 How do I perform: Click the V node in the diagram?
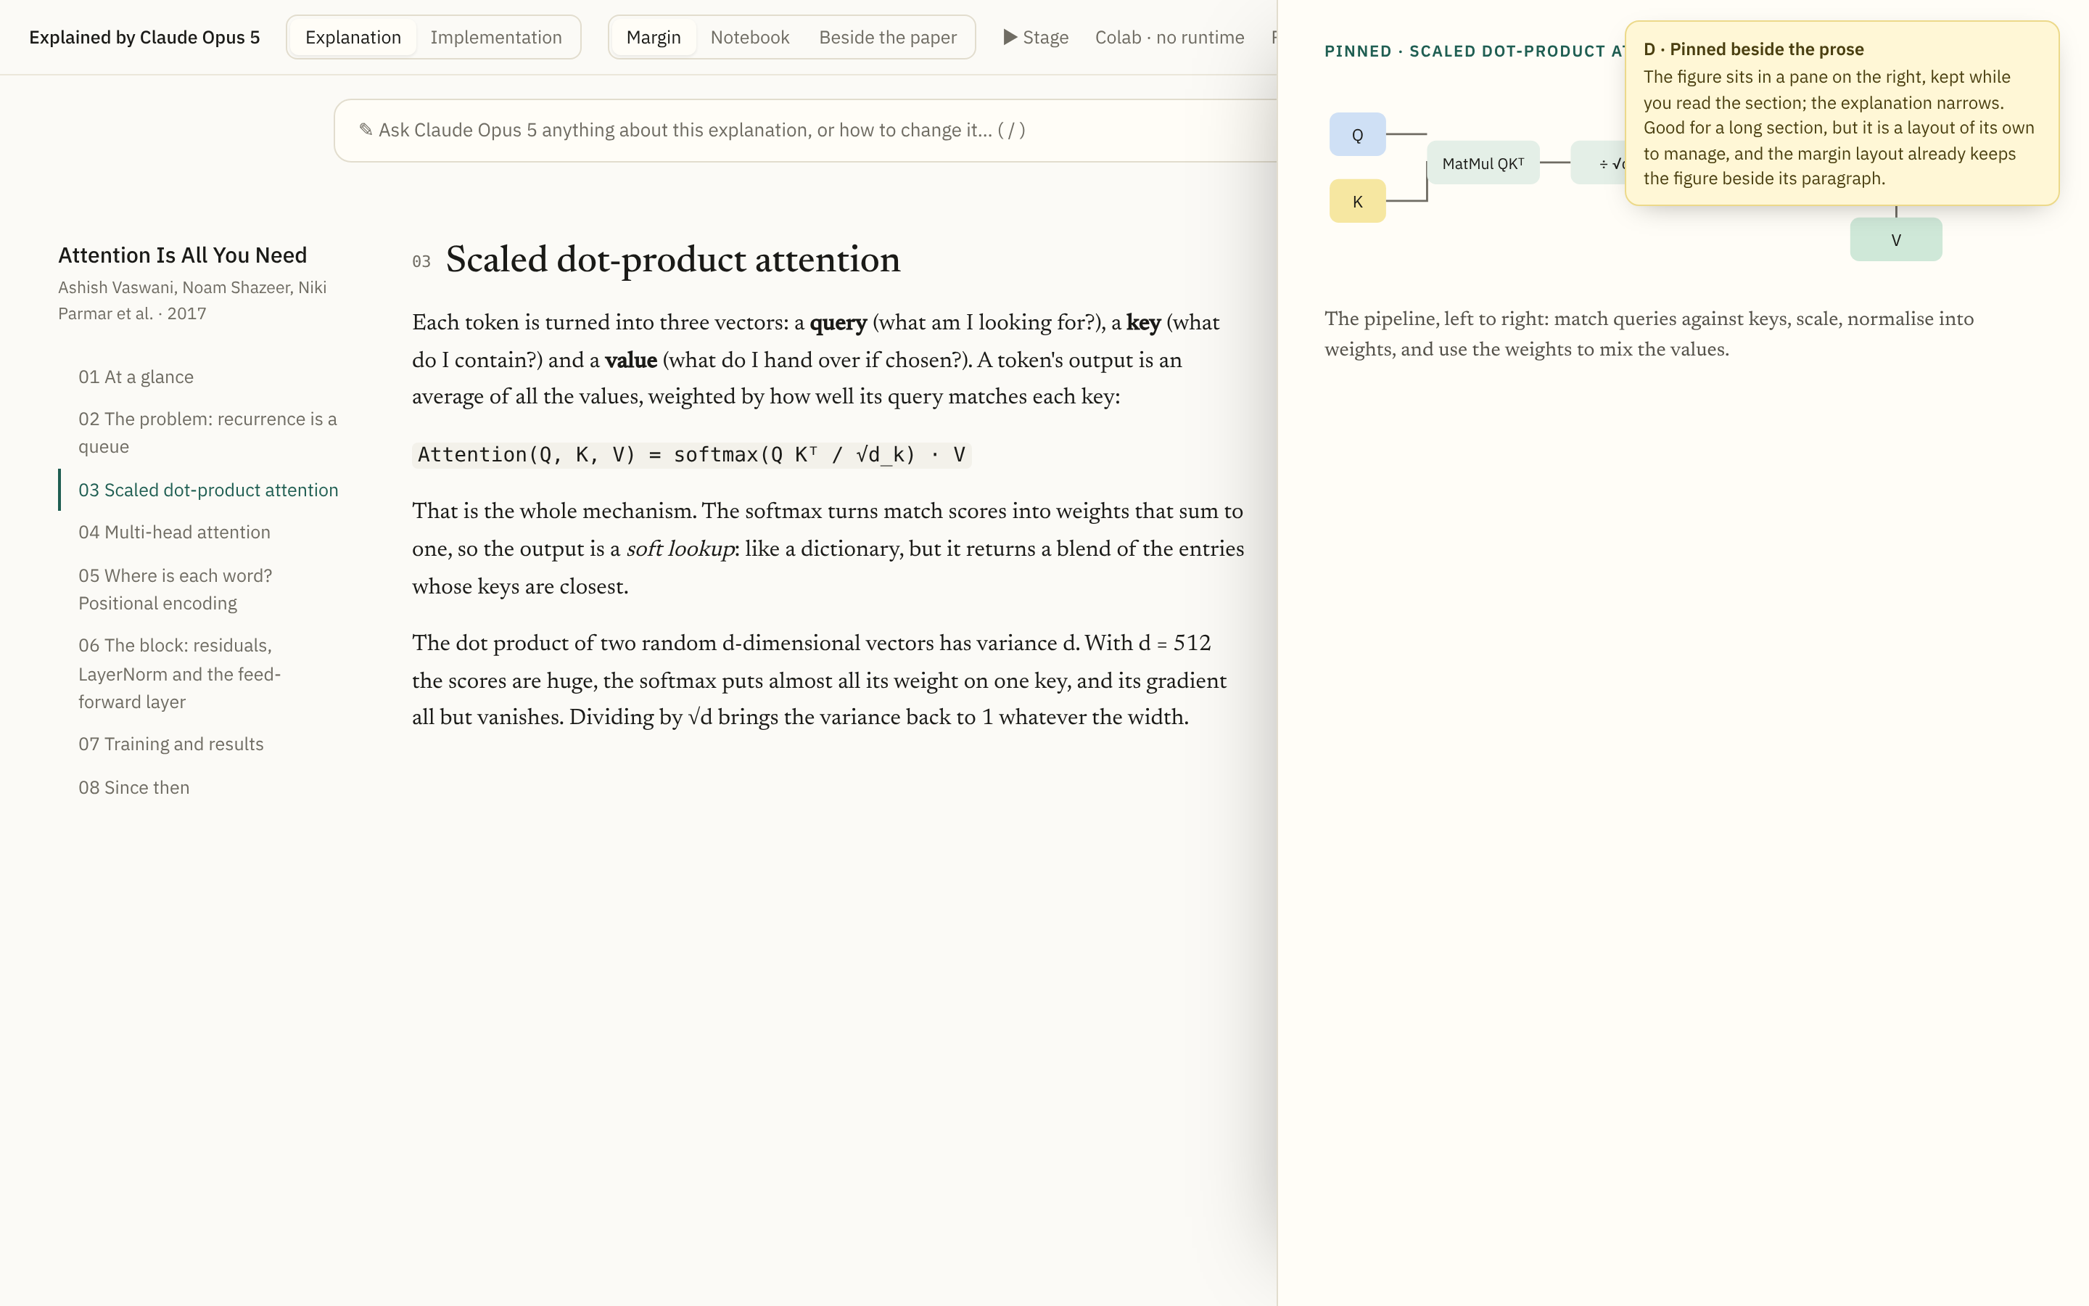click(1895, 240)
